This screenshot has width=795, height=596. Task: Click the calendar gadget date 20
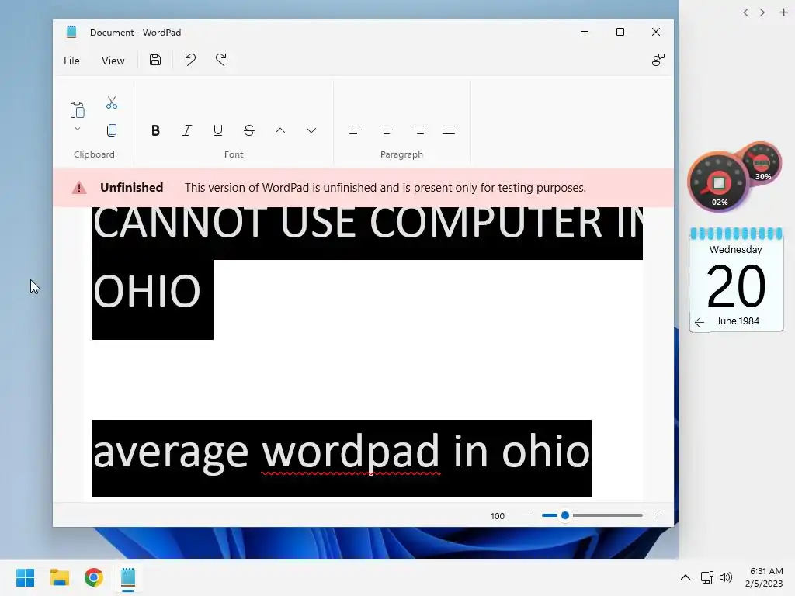point(736,287)
